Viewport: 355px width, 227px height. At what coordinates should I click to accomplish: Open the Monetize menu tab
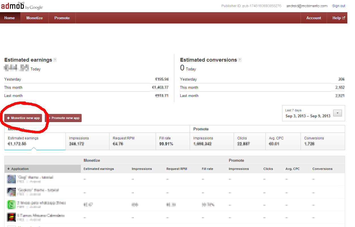click(x=35, y=18)
